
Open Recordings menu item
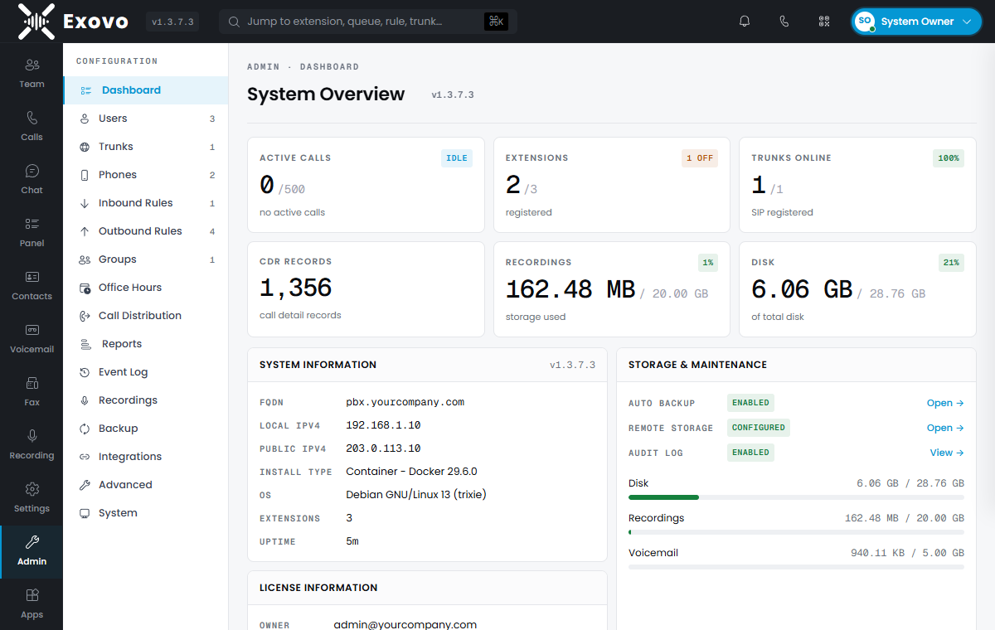[145, 400]
